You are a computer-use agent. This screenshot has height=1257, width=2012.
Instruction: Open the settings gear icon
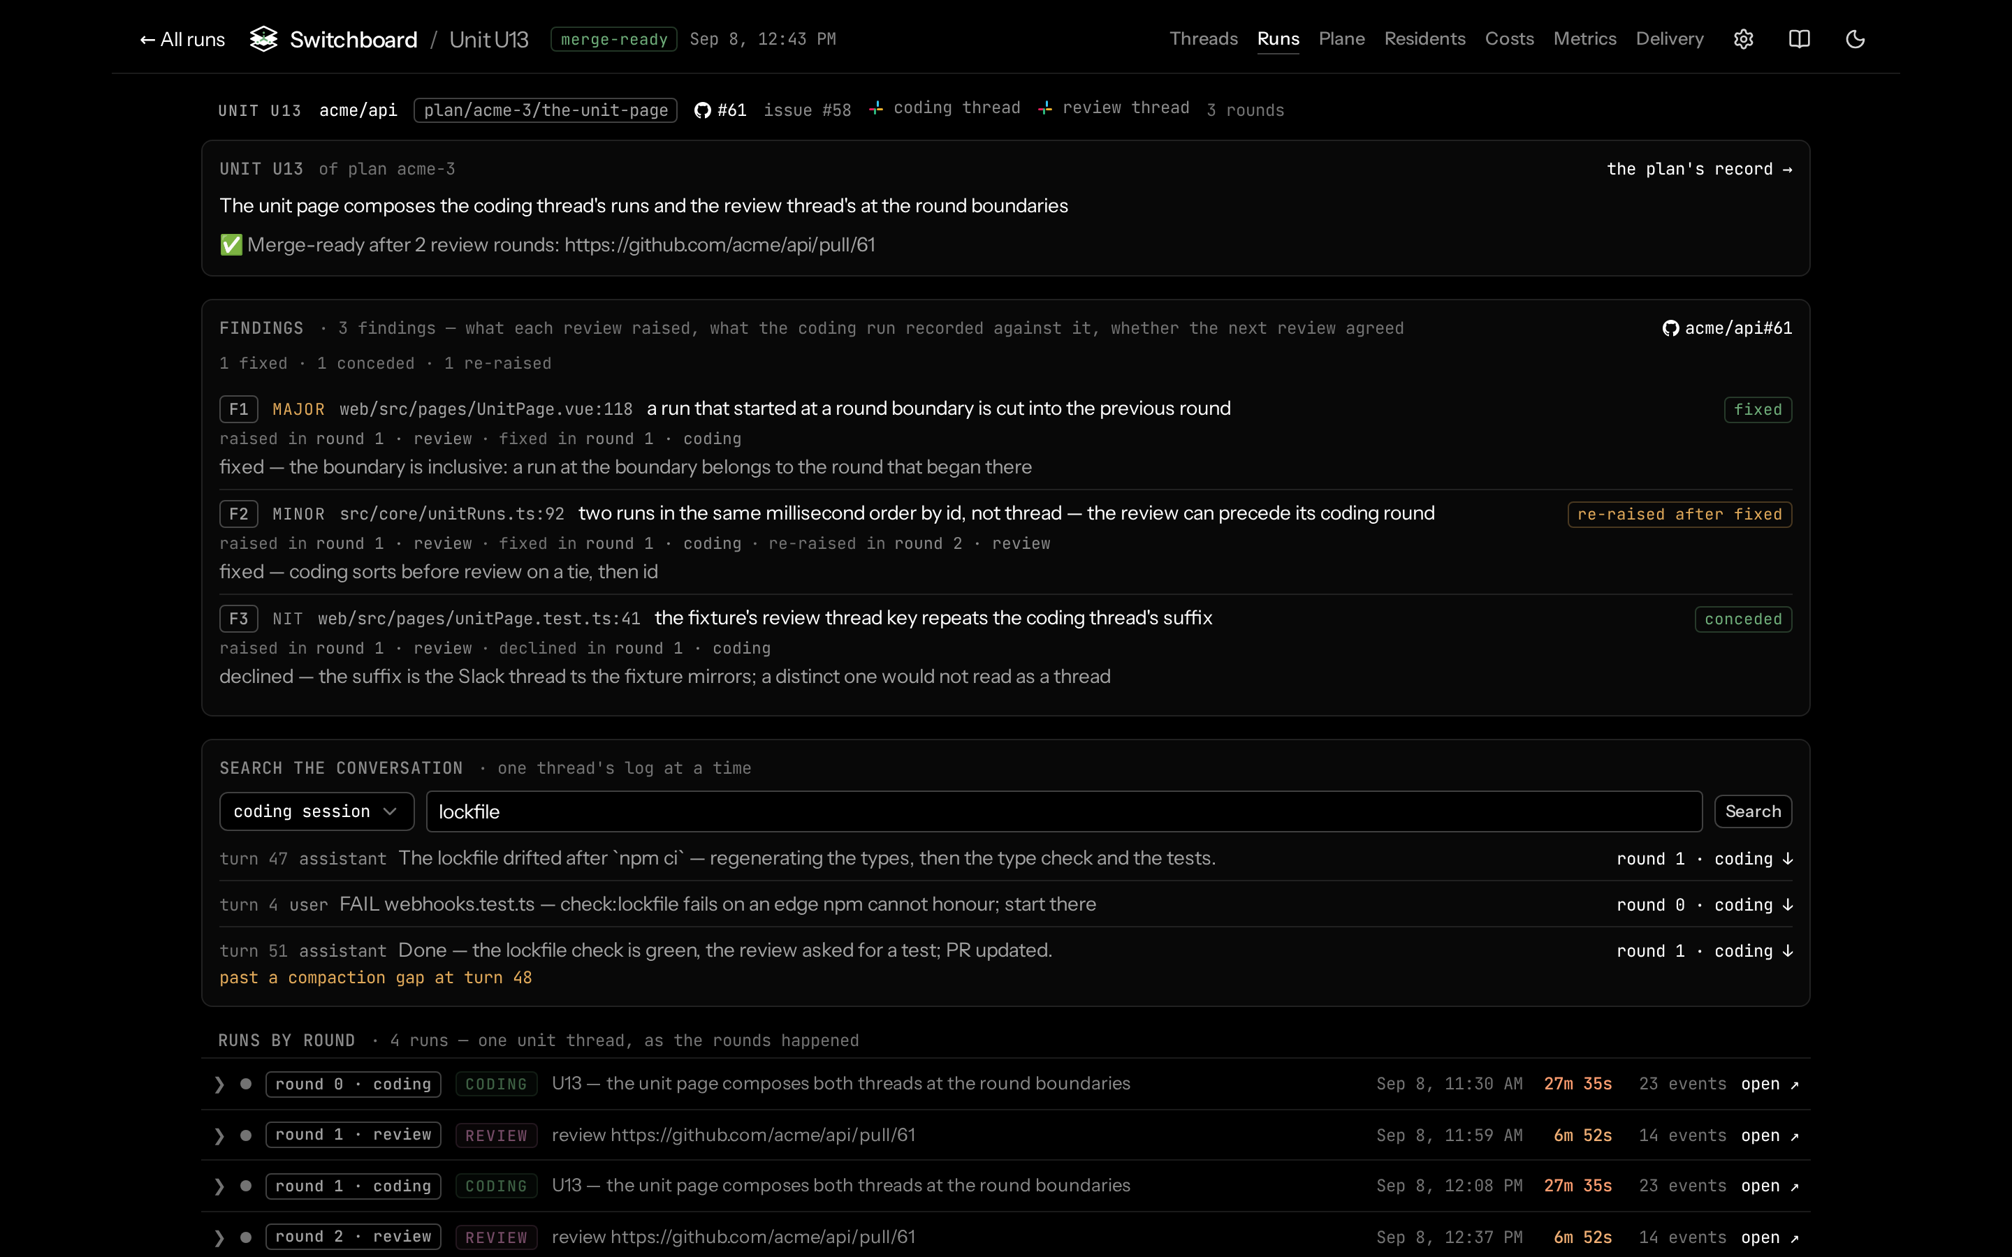[1744, 39]
